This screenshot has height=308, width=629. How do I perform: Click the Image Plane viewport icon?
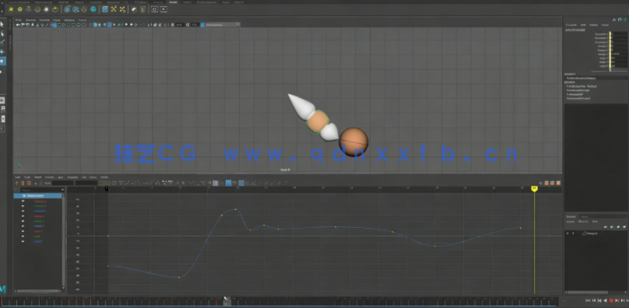pyautogui.click(x=37, y=25)
